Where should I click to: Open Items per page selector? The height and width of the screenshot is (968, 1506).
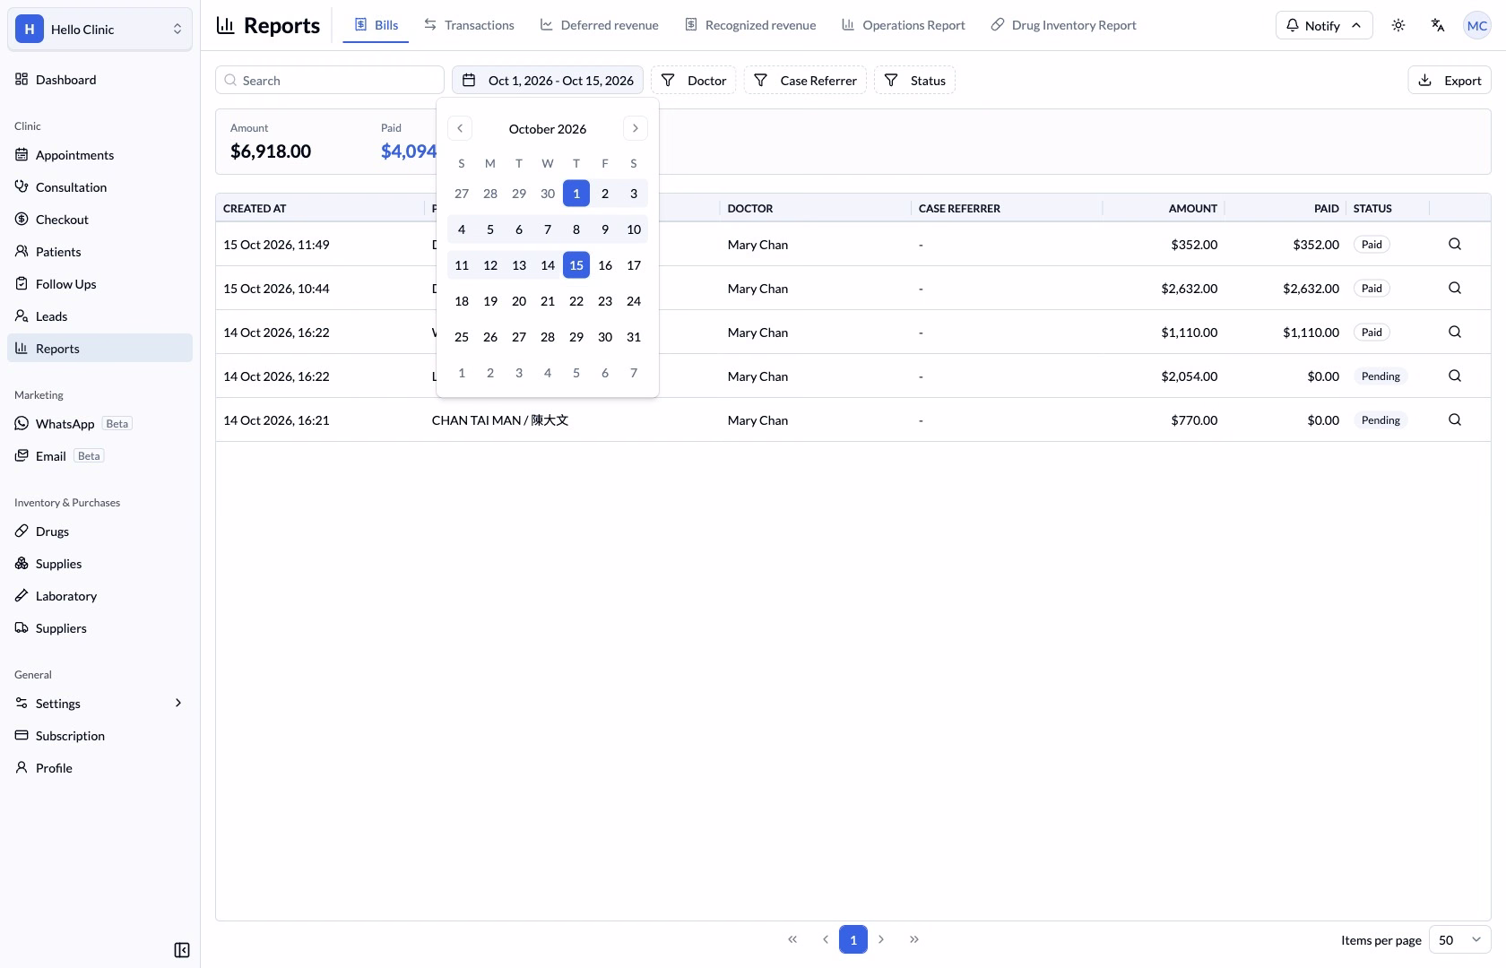1460,939
